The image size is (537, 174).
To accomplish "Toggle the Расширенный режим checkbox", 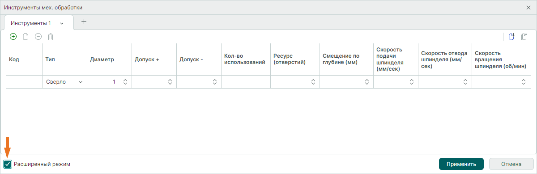I will (8, 164).
